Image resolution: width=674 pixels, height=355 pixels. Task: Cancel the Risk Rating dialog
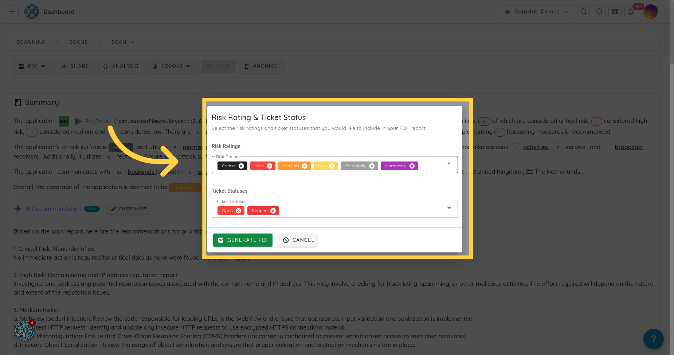click(298, 240)
